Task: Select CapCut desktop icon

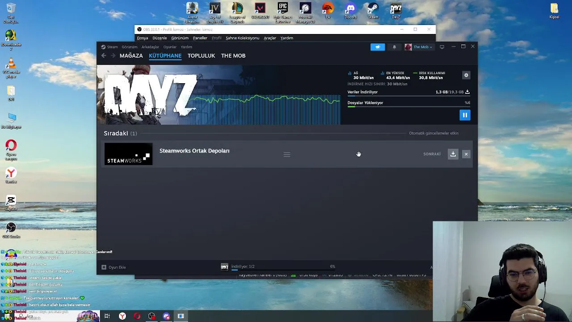Action: (x=11, y=203)
